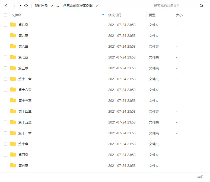
Task: Select the 第十一章 folder name
Action: [x=25, y=133]
